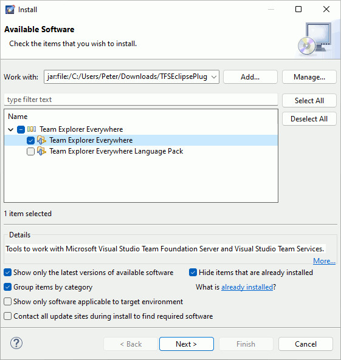Maximize the Install dialog window
Viewport: 341px width, 360px height.
(298, 9)
